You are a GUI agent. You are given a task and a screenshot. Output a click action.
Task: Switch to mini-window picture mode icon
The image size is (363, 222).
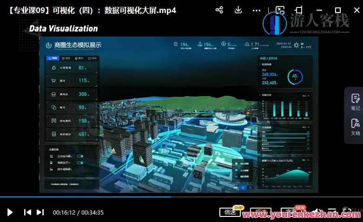coord(280,10)
